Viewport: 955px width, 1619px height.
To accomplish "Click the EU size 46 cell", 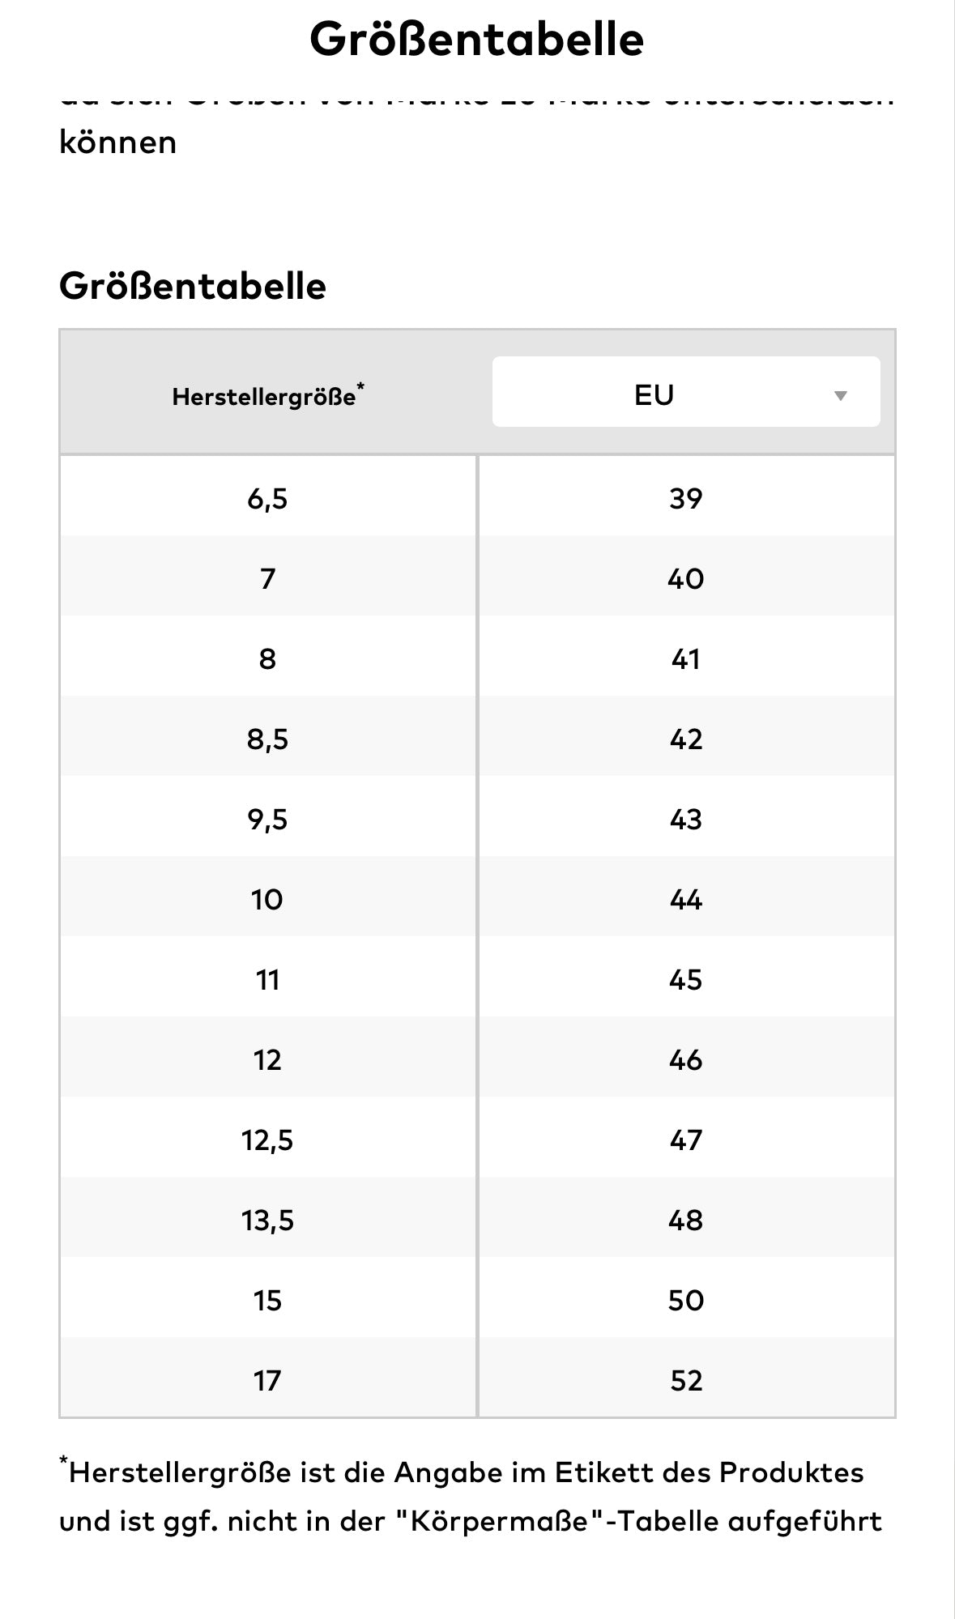I will 685,1059.
